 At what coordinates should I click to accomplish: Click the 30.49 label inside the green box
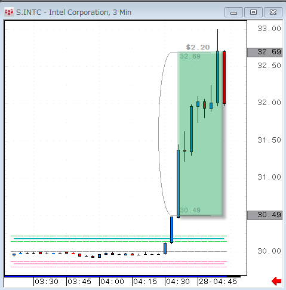[190, 210]
